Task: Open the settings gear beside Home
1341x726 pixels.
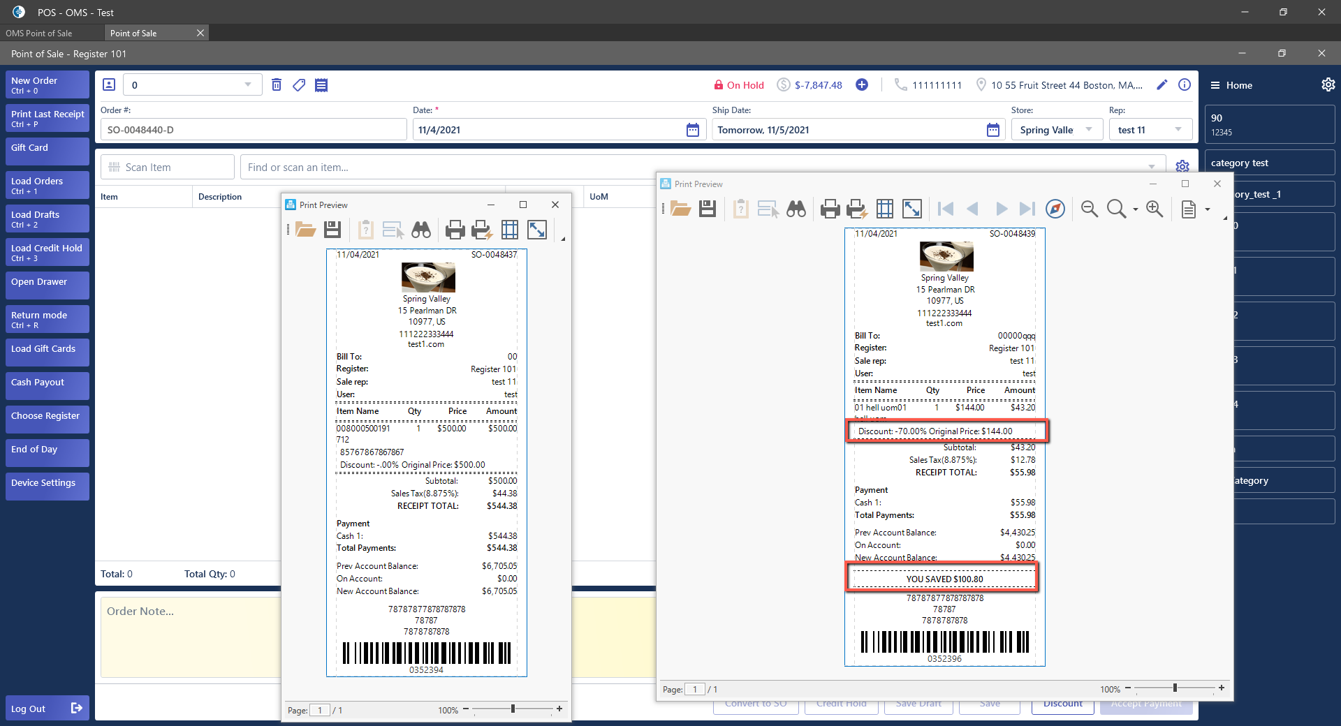Action: point(1328,85)
